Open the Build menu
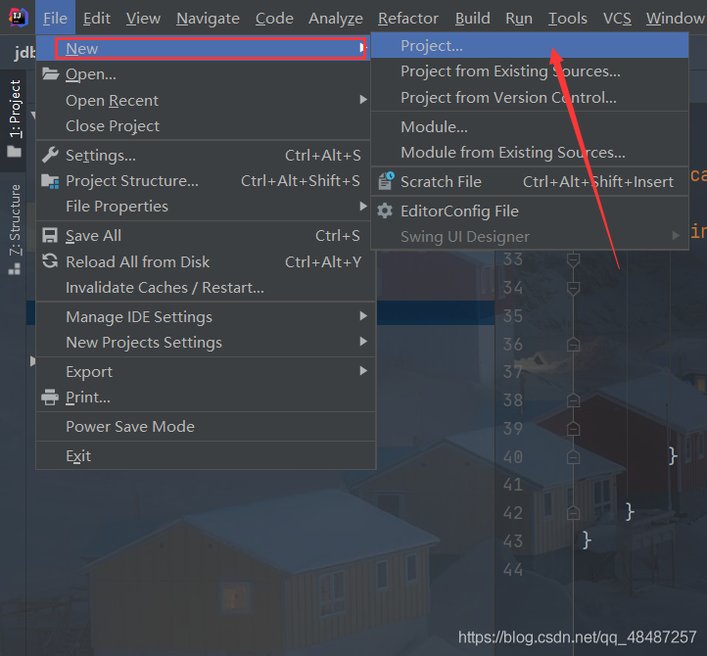The image size is (707, 656). coord(473,18)
